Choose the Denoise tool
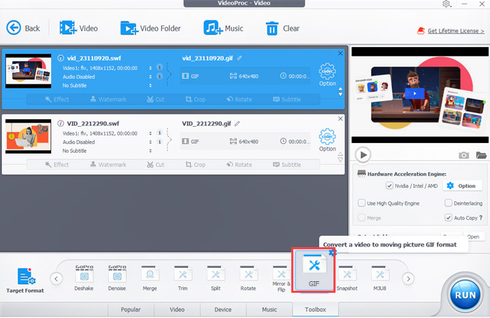490x318 pixels. [117, 278]
